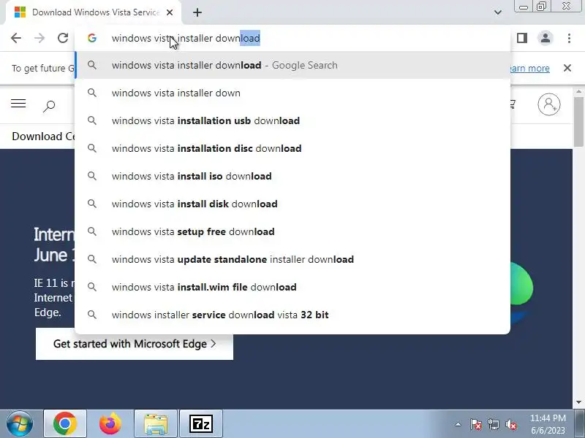Image resolution: width=585 pixels, height=438 pixels.
Task: Choose 'windows installer service download vista 32 bit'
Action: point(292,315)
